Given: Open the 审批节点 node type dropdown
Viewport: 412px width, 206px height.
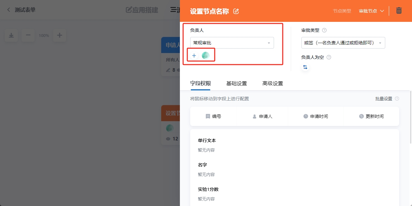Looking at the screenshot, I should pyautogui.click(x=371, y=11).
